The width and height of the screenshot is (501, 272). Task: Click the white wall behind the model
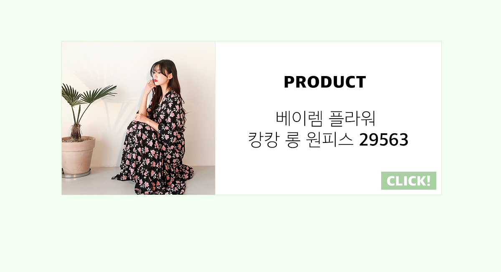click(x=109, y=63)
